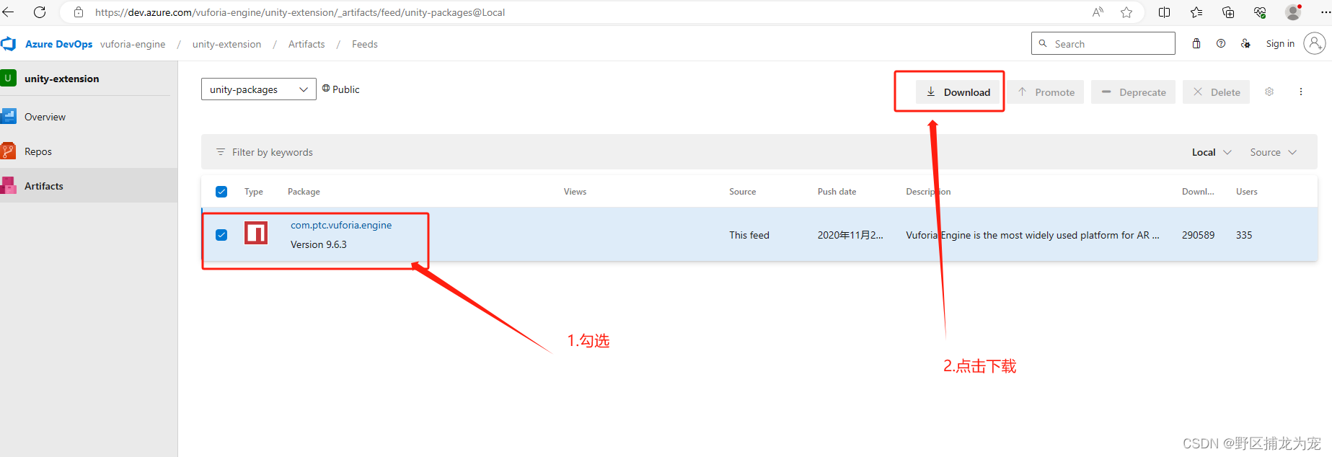Open the browser settings and more menu

pos(1326,12)
